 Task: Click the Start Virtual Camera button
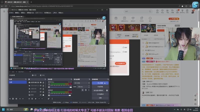(x=98, y=90)
